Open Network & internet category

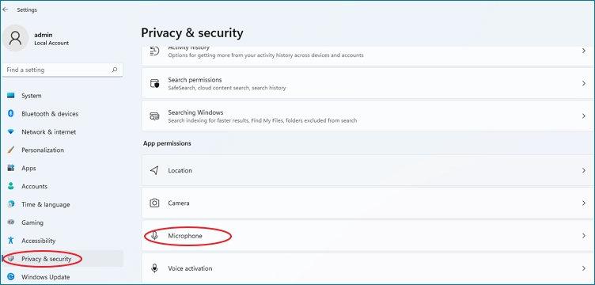(x=63, y=132)
